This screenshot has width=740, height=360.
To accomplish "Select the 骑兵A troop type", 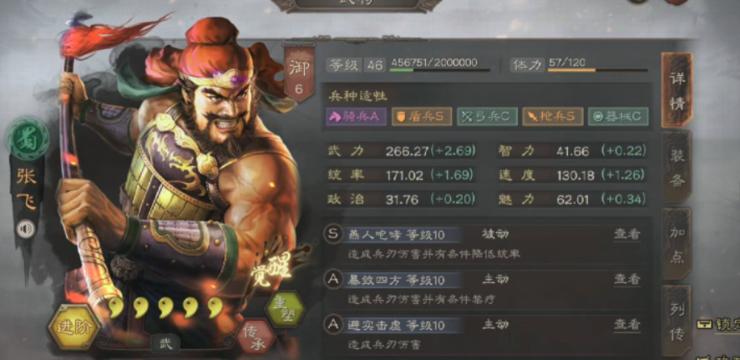I will tap(357, 117).
